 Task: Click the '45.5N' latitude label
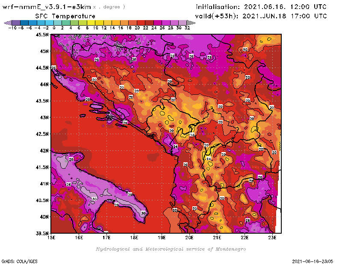41,35
